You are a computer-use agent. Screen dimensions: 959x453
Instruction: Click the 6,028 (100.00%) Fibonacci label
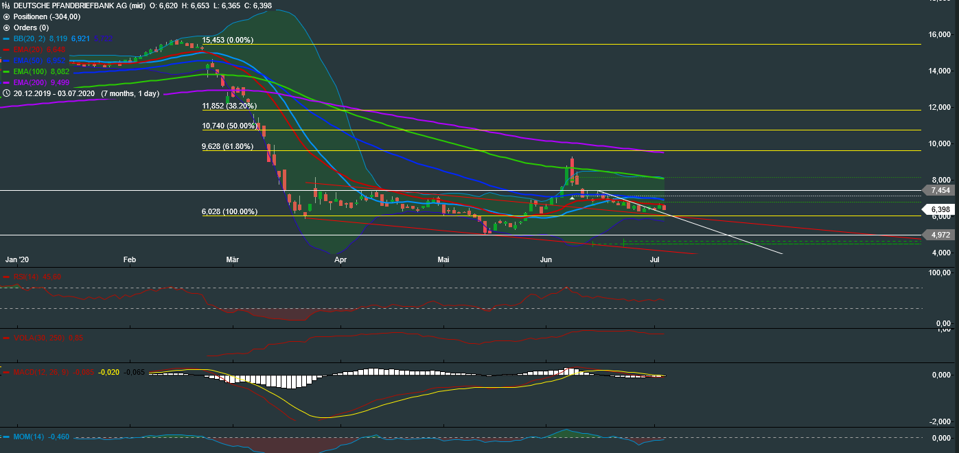click(229, 212)
